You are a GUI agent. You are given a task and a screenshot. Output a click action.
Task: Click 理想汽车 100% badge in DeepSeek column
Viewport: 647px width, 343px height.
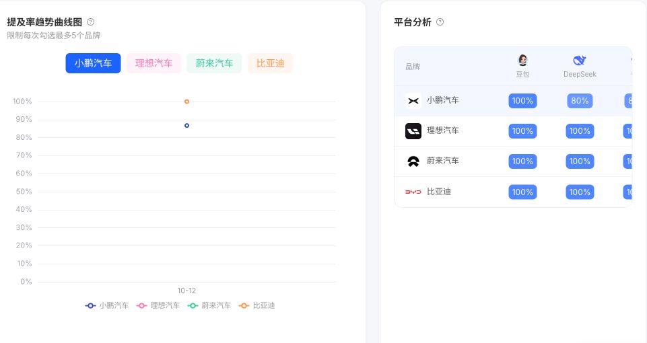[x=580, y=131]
